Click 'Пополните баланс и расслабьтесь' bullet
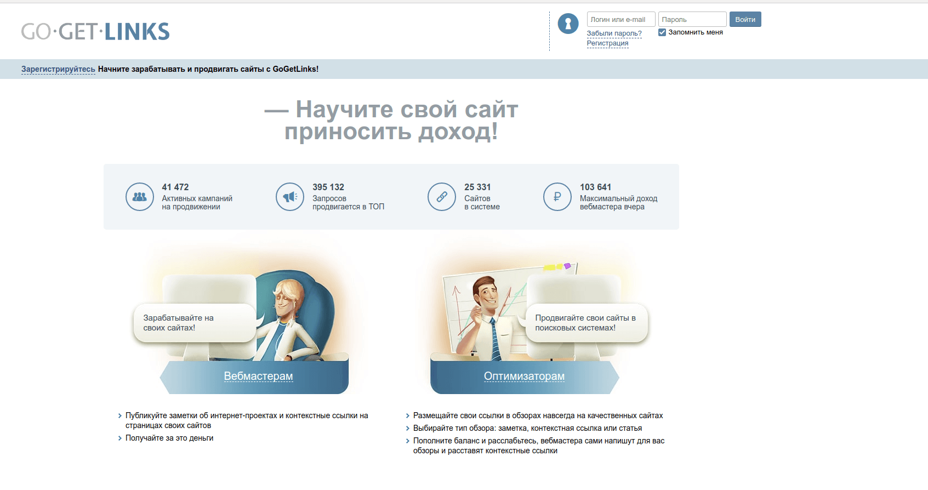The image size is (928, 490). click(539, 446)
